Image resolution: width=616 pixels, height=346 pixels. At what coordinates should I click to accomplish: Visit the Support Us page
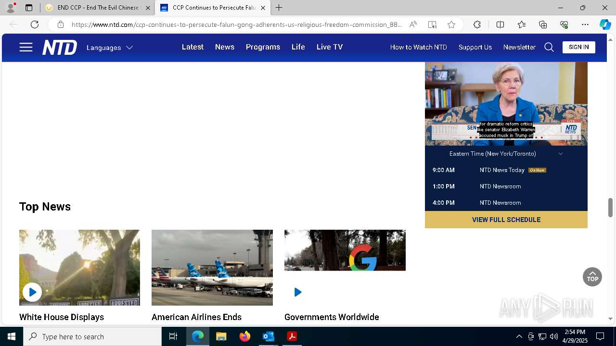click(475, 47)
